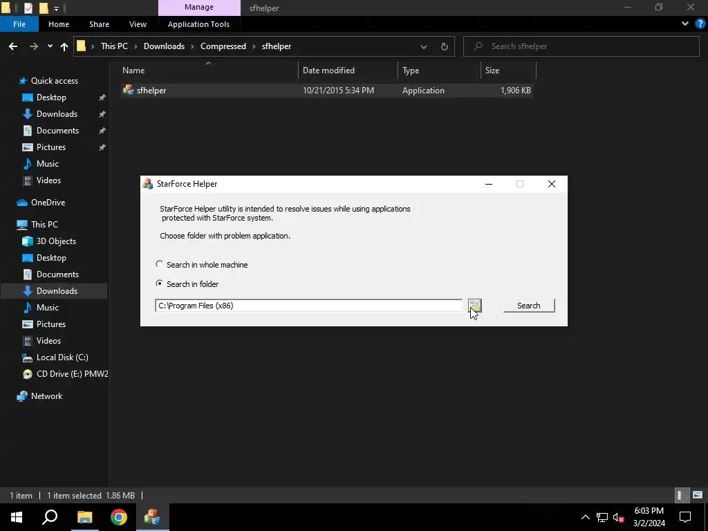
Task: Switch to the Home ribbon tab
Action: click(59, 24)
